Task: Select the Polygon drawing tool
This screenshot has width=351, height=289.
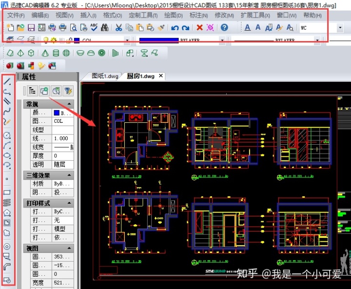Action: (7, 212)
